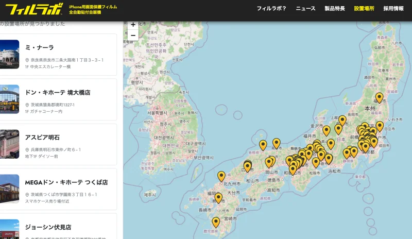Click the map marker near 和歌山市
This screenshot has height=239, width=412.
(293, 170)
